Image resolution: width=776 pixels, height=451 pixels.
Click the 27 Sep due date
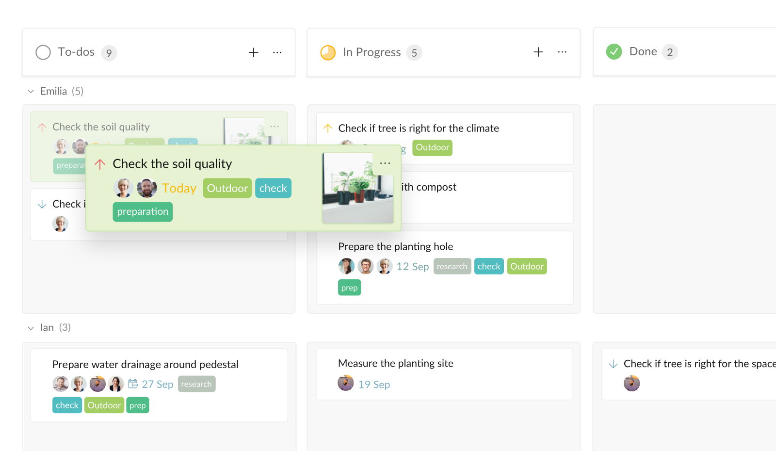click(158, 384)
